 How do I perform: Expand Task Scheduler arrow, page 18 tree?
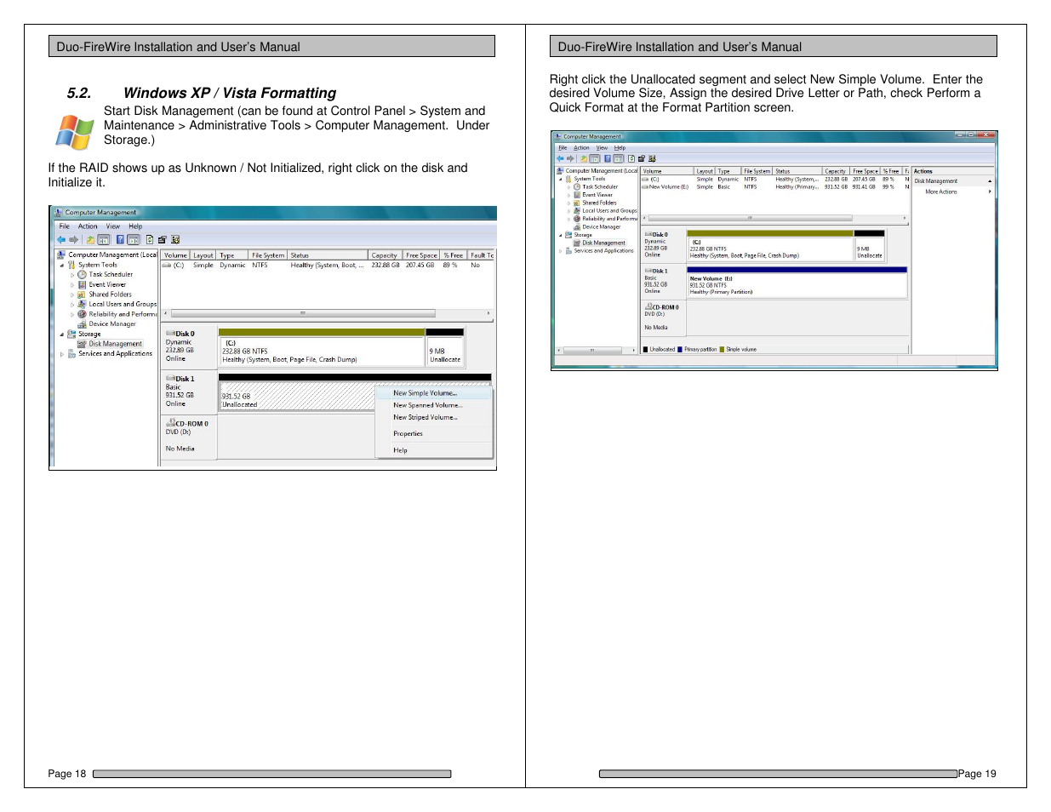[x=72, y=275]
